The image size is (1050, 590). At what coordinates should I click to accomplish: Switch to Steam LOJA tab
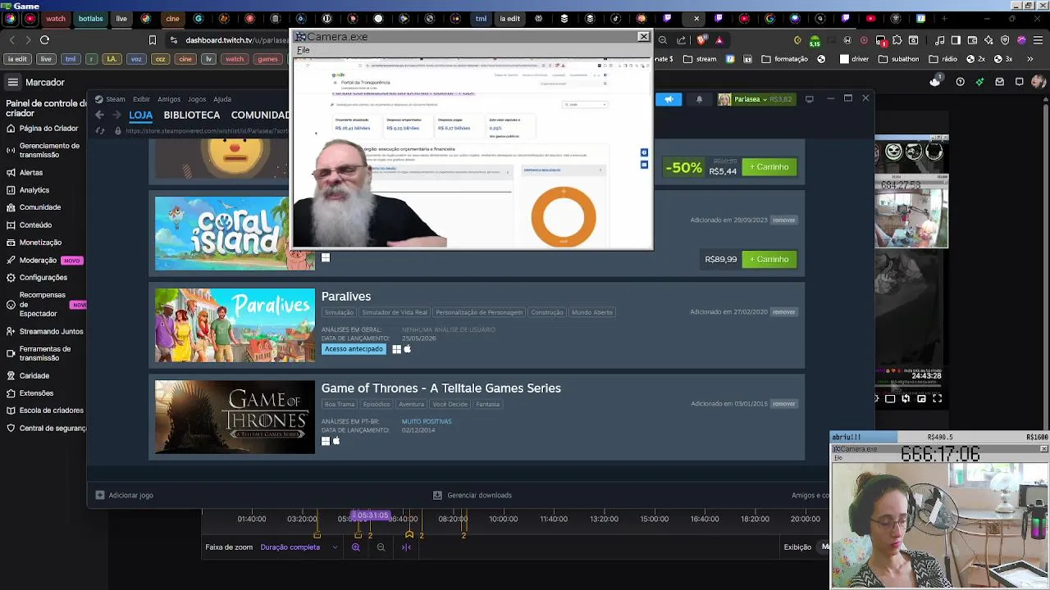click(x=140, y=116)
